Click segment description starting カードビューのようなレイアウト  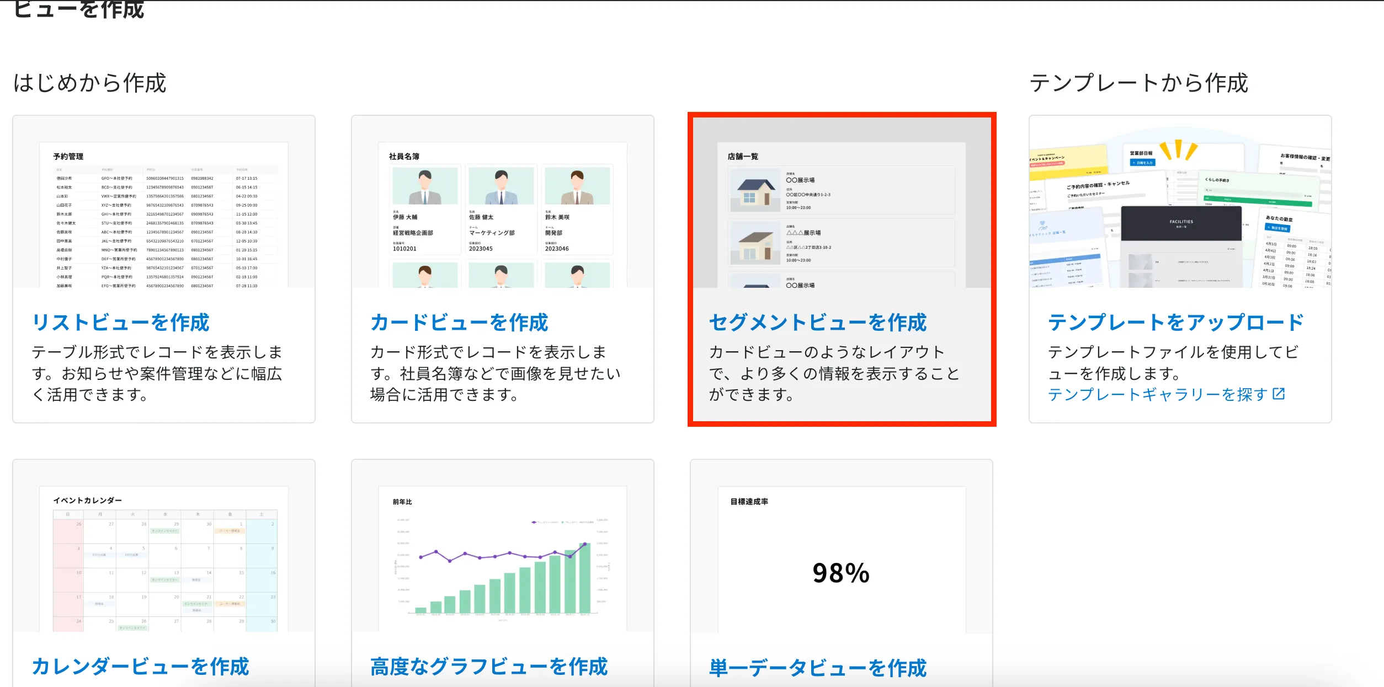834,373
